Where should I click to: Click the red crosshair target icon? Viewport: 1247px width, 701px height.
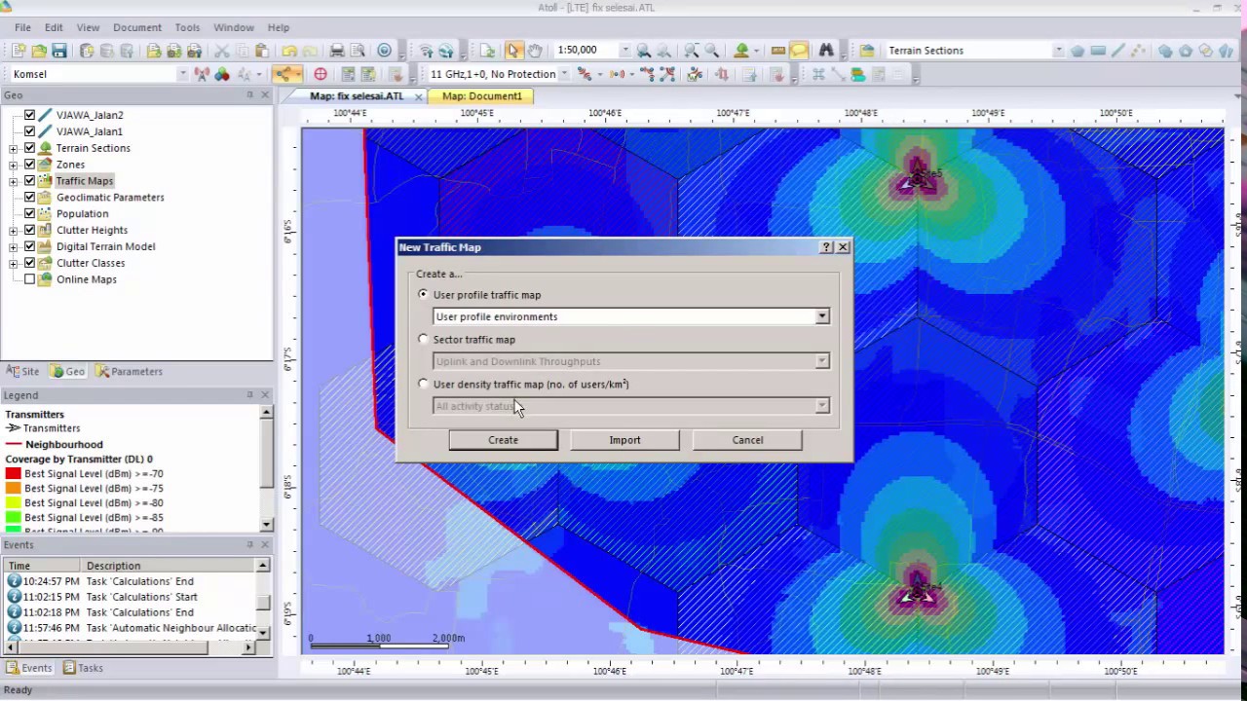click(x=321, y=74)
